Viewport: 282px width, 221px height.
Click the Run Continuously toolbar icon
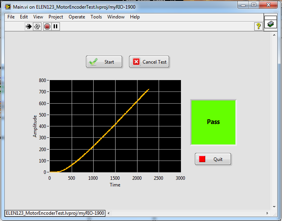coord(37,27)
